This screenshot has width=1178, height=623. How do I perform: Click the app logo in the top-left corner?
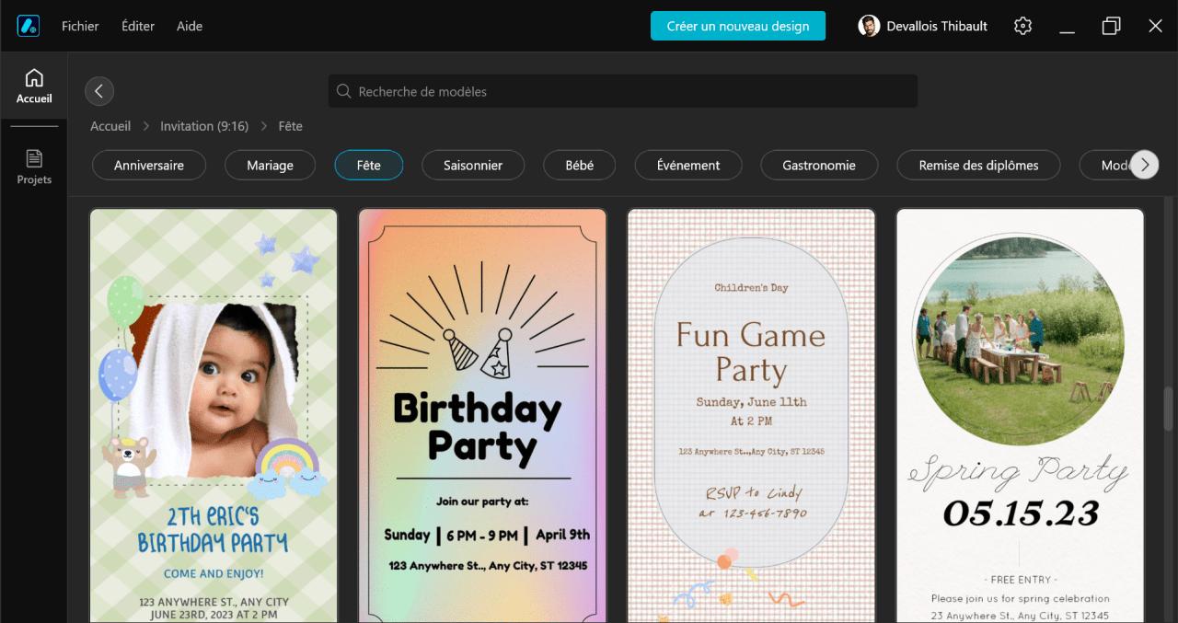(28, 26)
